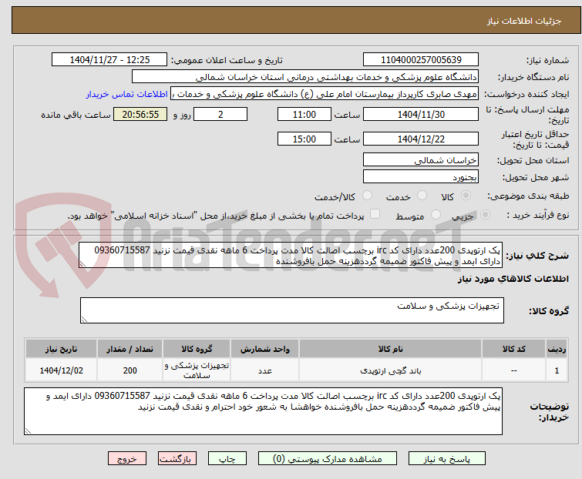Select the خدمت radio button
Screen dimensions: 582x479
(x=422, y=196)
